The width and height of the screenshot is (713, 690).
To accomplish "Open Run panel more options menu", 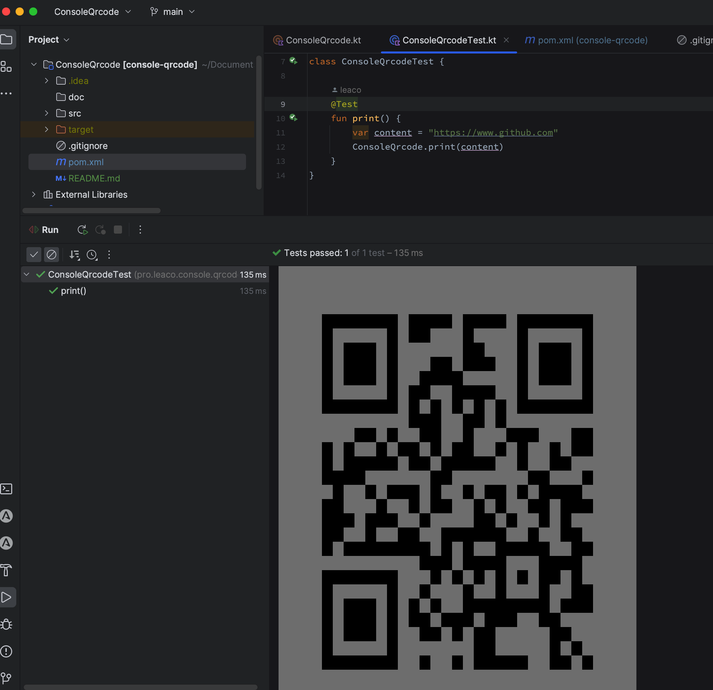I will (140, 230).
